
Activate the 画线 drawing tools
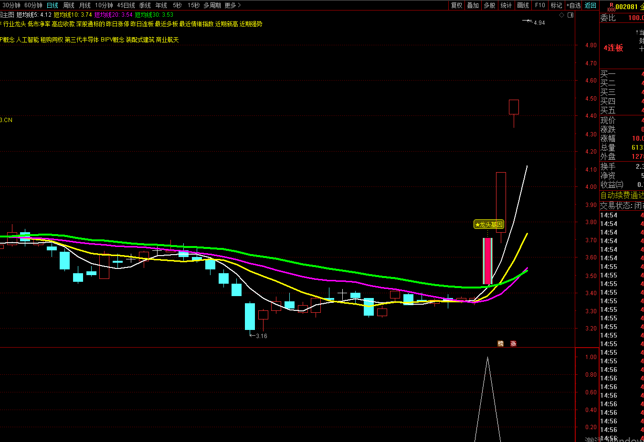pos(523,5)
